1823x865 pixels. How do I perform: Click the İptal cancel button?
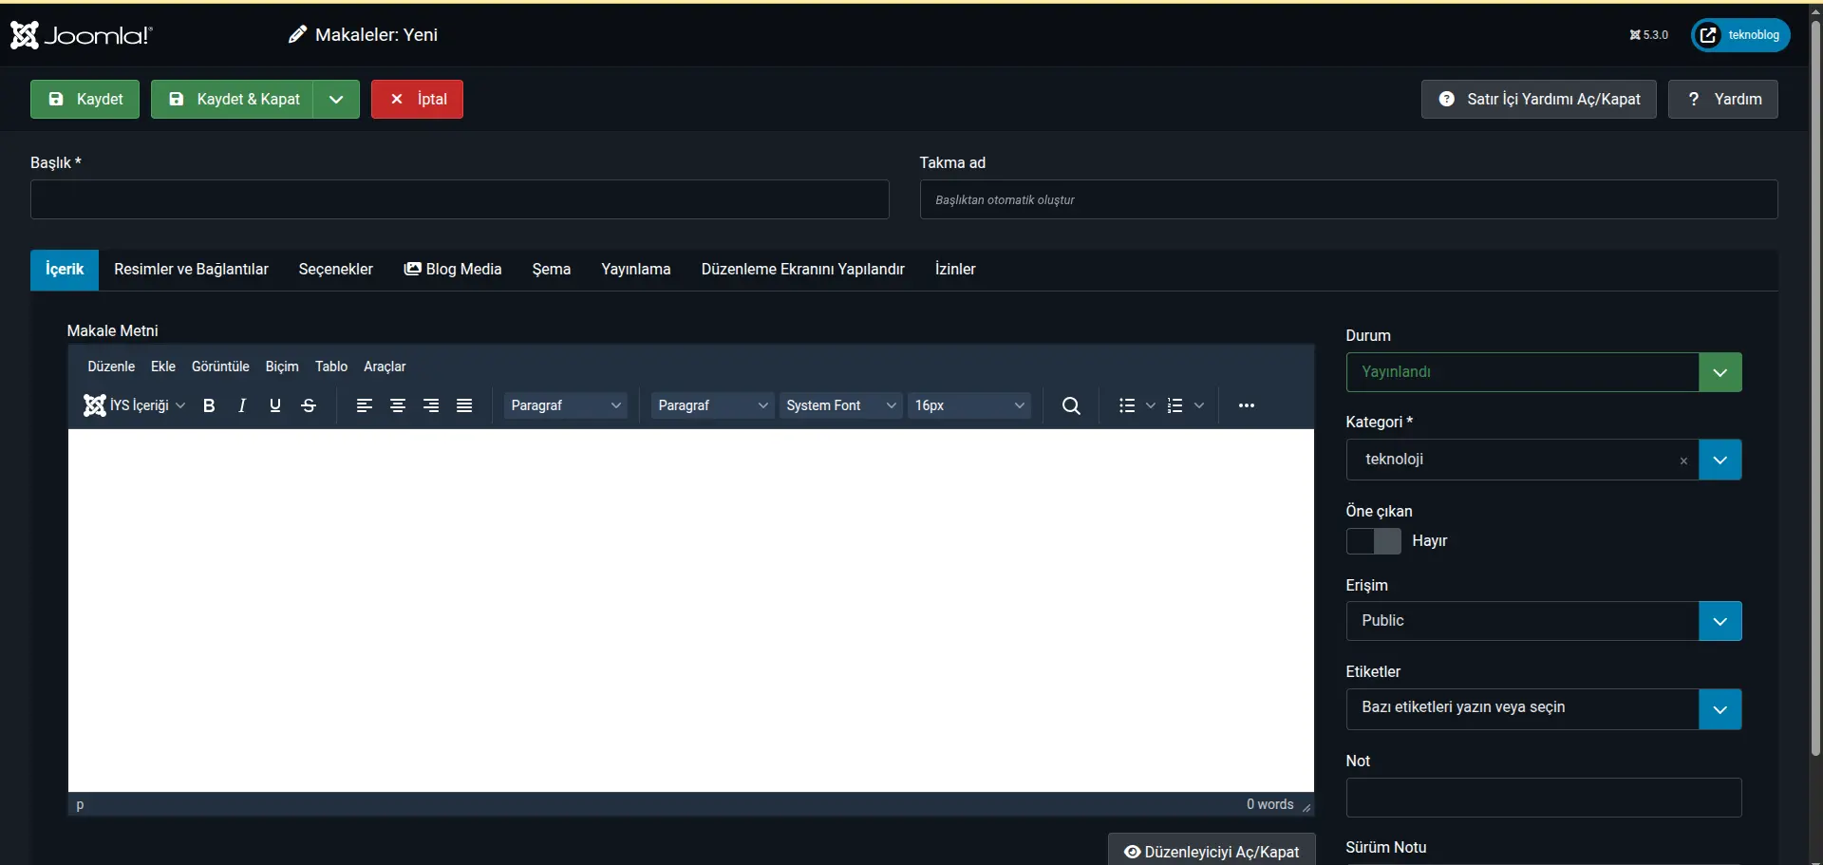pos(417,100)
